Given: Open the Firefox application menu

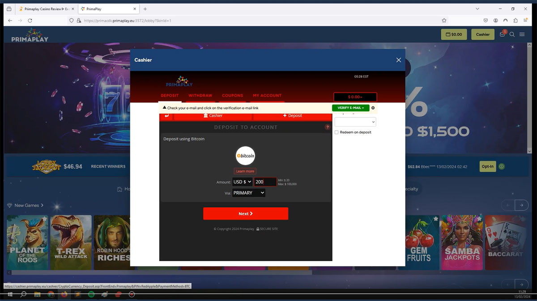Looking at the screenshot, I should (x=525, y=21).
